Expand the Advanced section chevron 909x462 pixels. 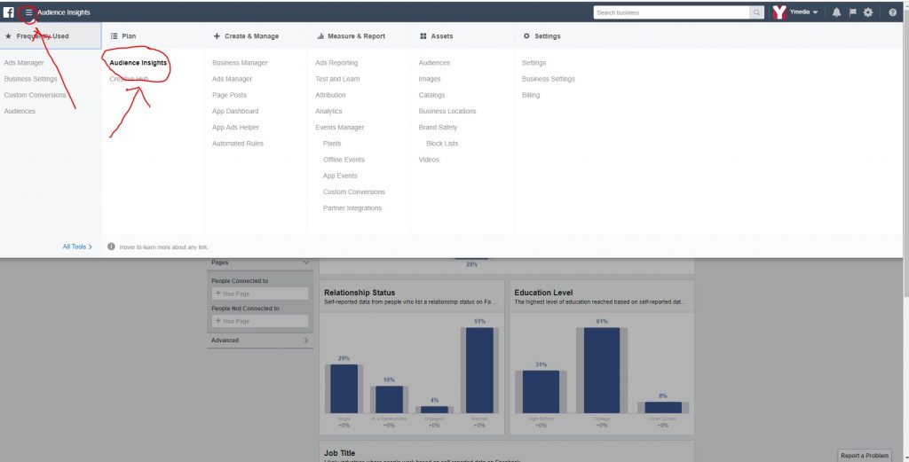coord(306,341)
